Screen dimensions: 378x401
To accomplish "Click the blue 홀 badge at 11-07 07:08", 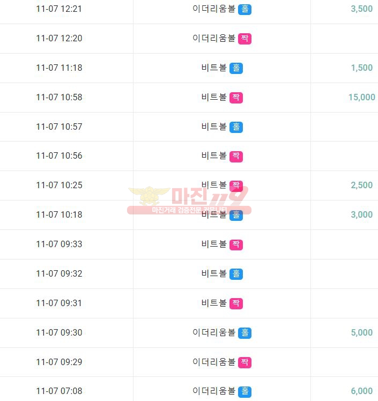I will 244,391.
